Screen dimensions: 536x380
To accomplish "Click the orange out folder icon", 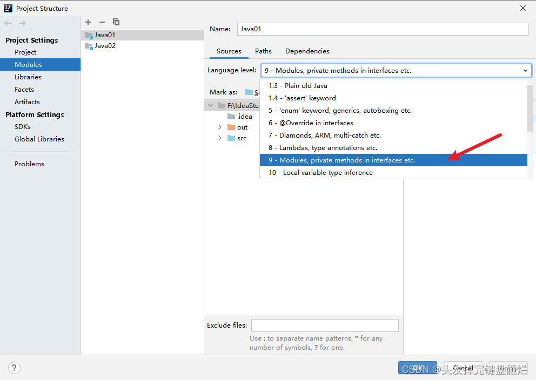I will point(231,127).
